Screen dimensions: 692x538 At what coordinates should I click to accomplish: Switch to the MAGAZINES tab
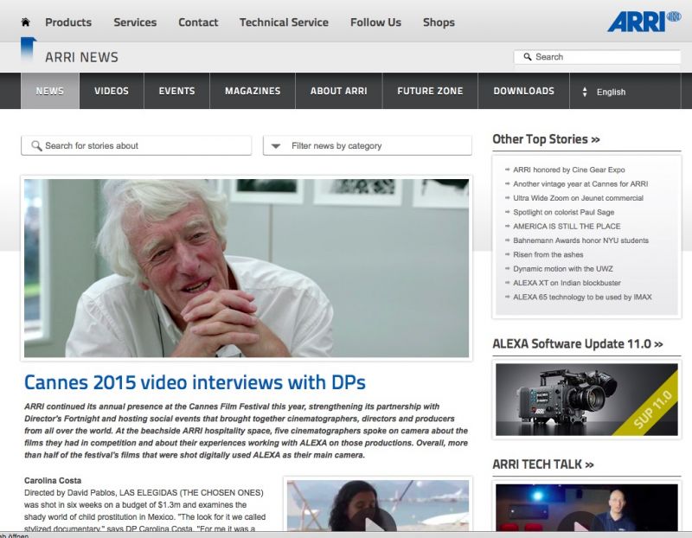[253, 91]
